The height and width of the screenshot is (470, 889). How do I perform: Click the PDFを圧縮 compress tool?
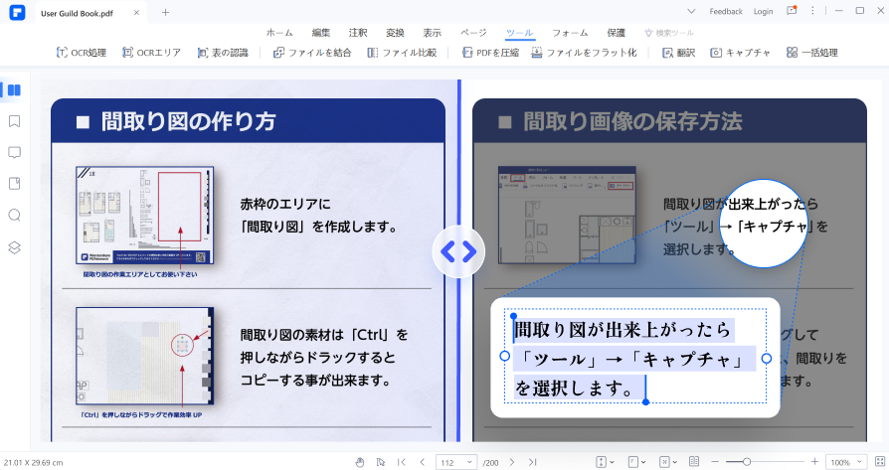click(490, 53)
